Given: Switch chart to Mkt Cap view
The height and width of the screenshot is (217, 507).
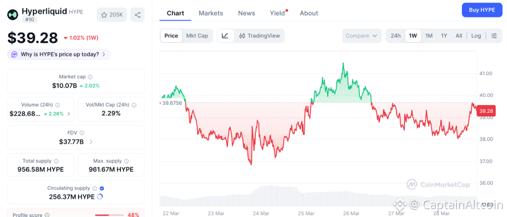Looking at the screenshot, I should click(x=197, y=36).
